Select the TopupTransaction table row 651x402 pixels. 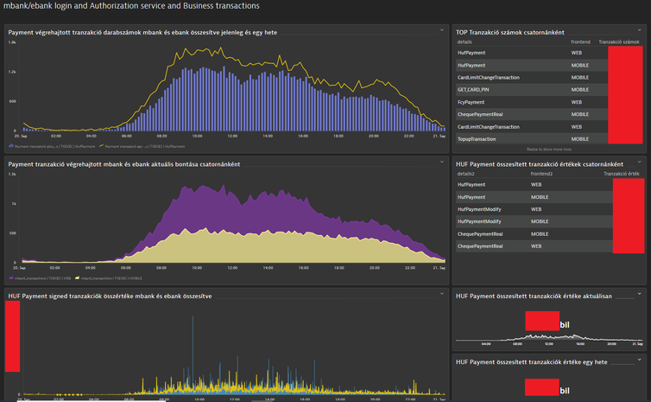tap(477, 138)
